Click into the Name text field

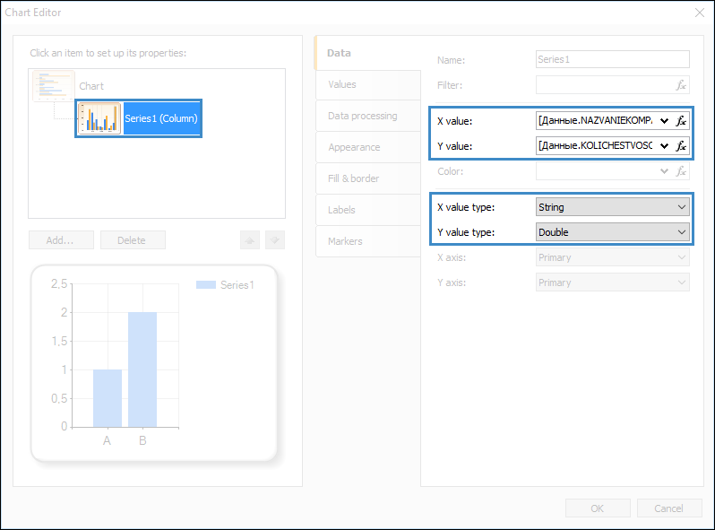(x=612, y=60)
